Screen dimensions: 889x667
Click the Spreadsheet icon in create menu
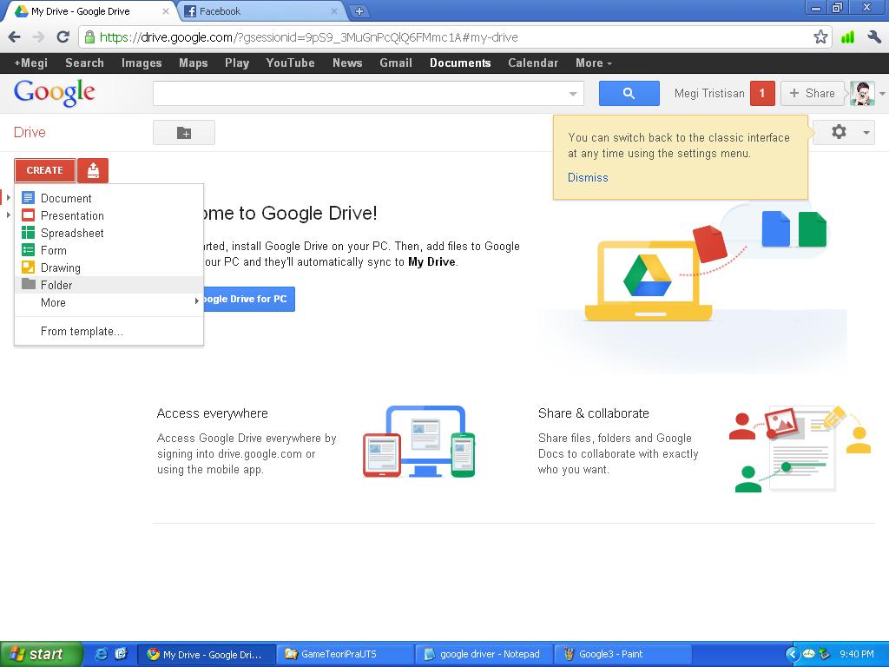tap(28, 233)
